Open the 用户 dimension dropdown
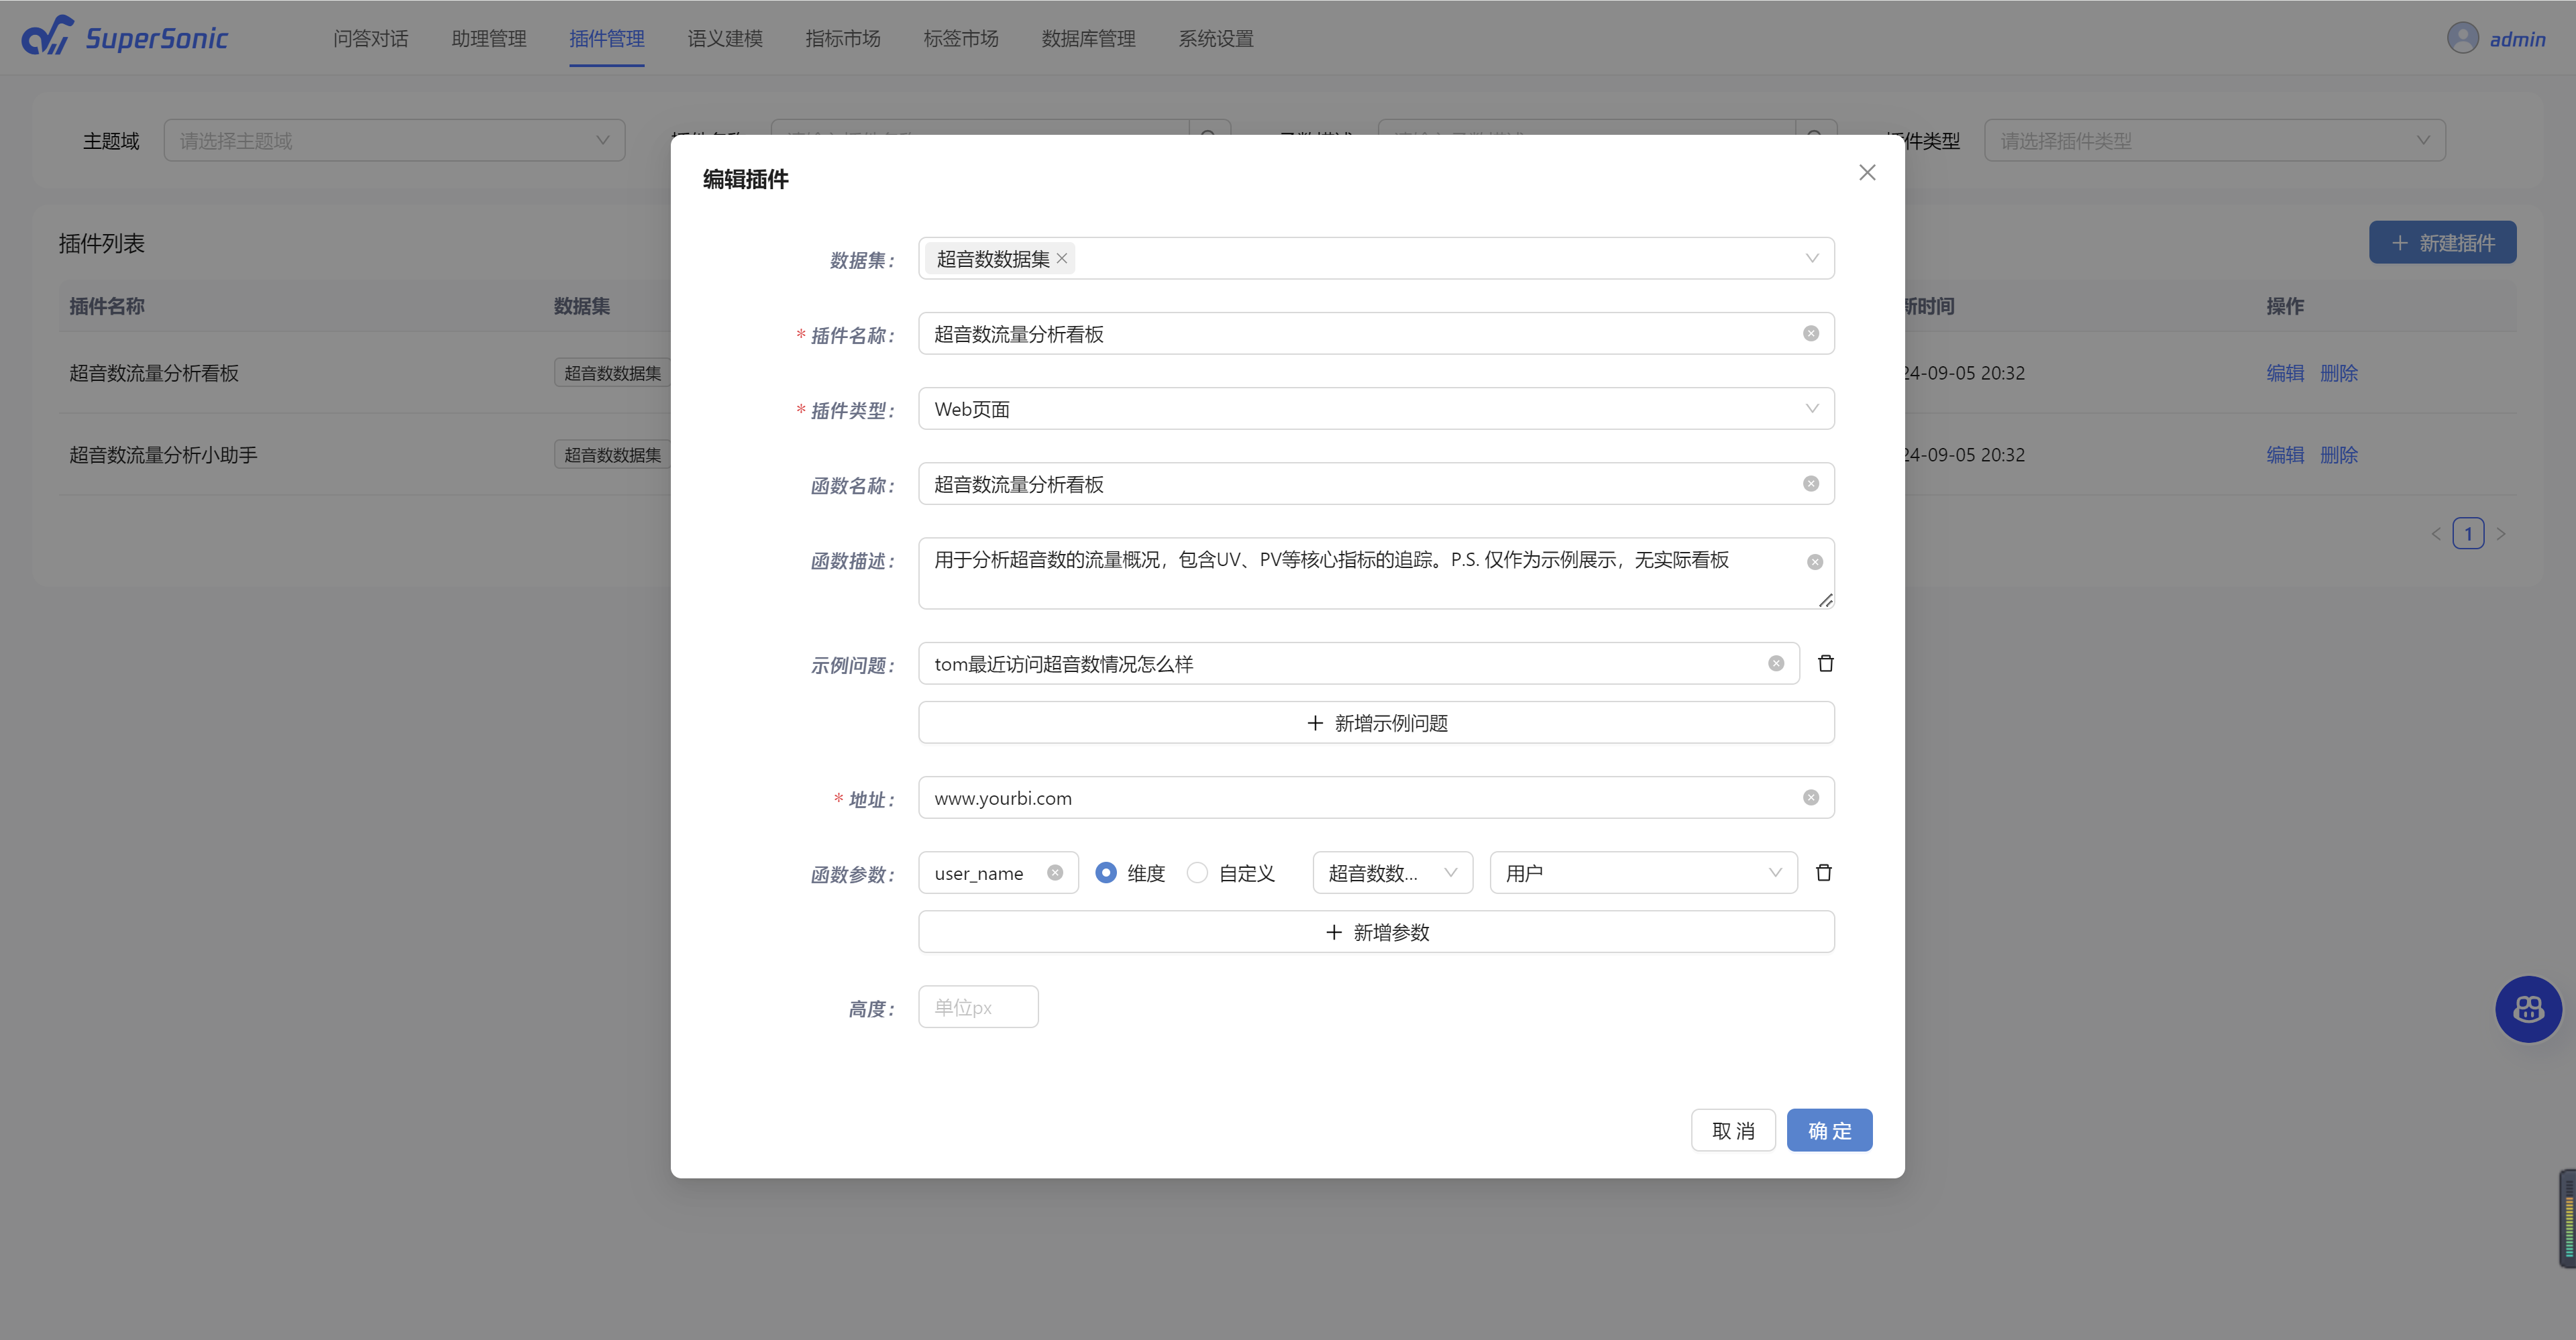 click(x=1643, y=873)
